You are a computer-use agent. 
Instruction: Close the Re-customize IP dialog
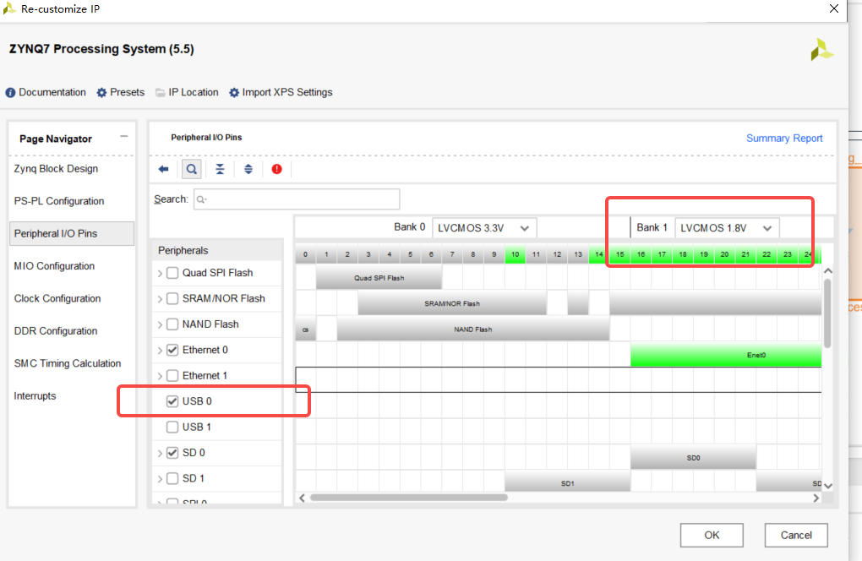(834, 8)
